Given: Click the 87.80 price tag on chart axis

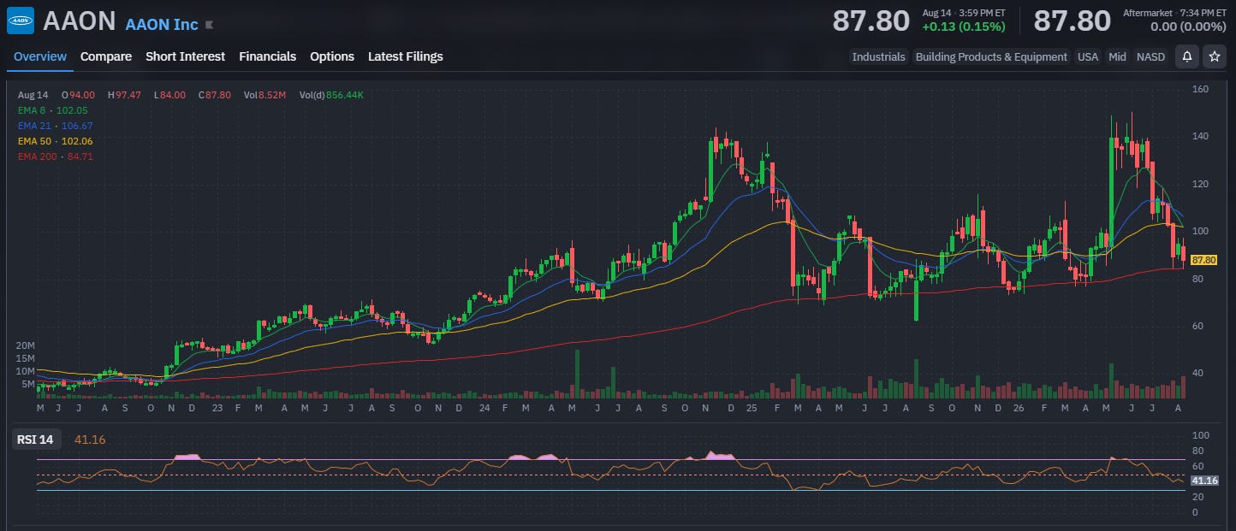Looking at the screenshot, I should tap(1203, 259).
